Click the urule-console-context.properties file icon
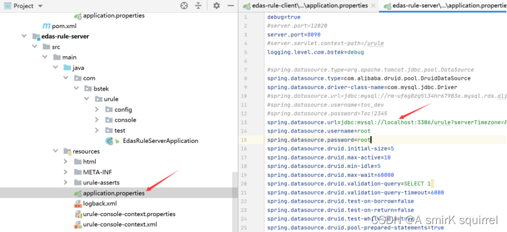The width and height of the screenshot is (507, 232). coord(77,214)
